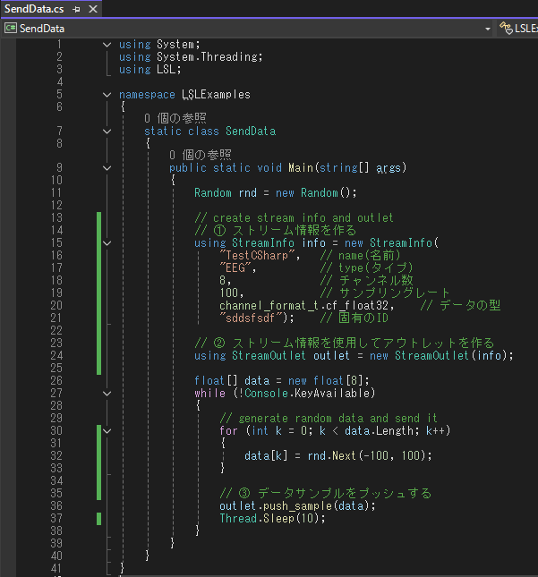Image resolution: width=538 pixels, height=577 pixels.
Task: Show references CodeLens above class SendData
Action: tap(175, 118)
